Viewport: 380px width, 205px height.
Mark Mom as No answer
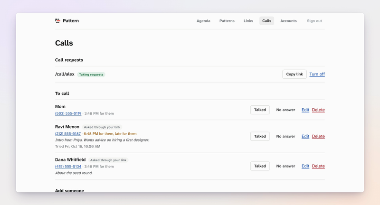tap(285, 110)
